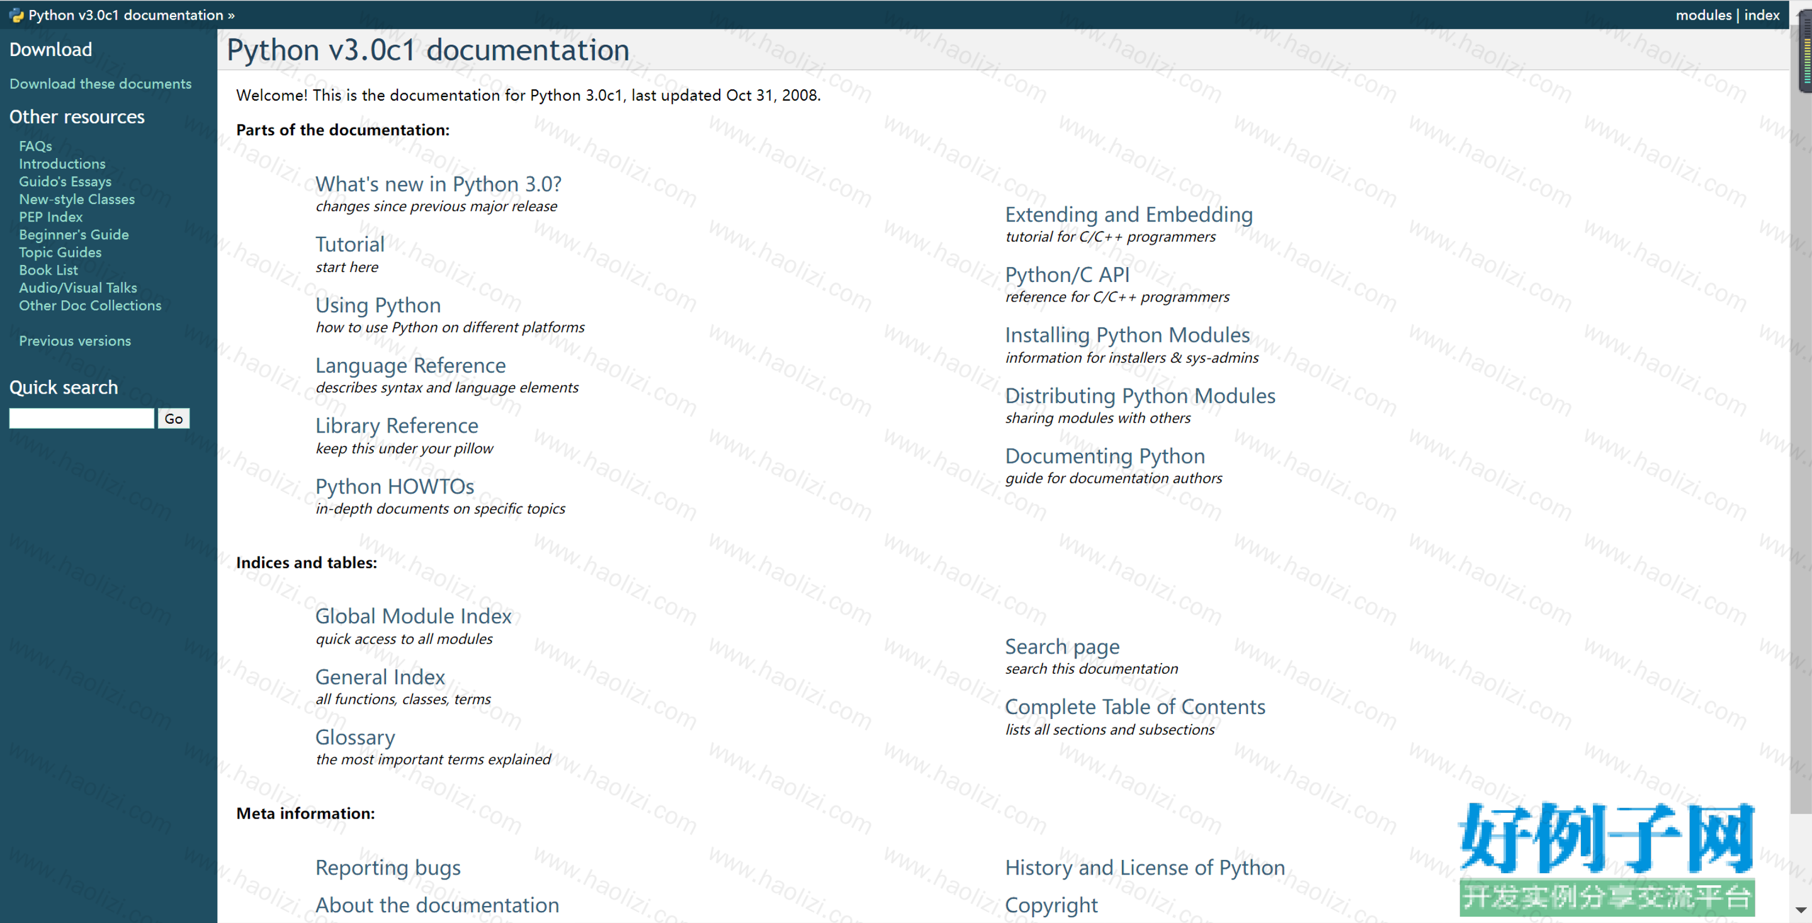Open the PEP Index link
Image resolution: width=1812 pixels, height=923 pixels.
(50, 217)
